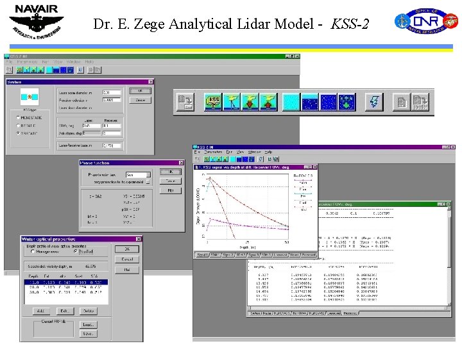The image size is (462, 346).
Task: Click Plot in the Phase function dialog
Action: click(171, 190)
